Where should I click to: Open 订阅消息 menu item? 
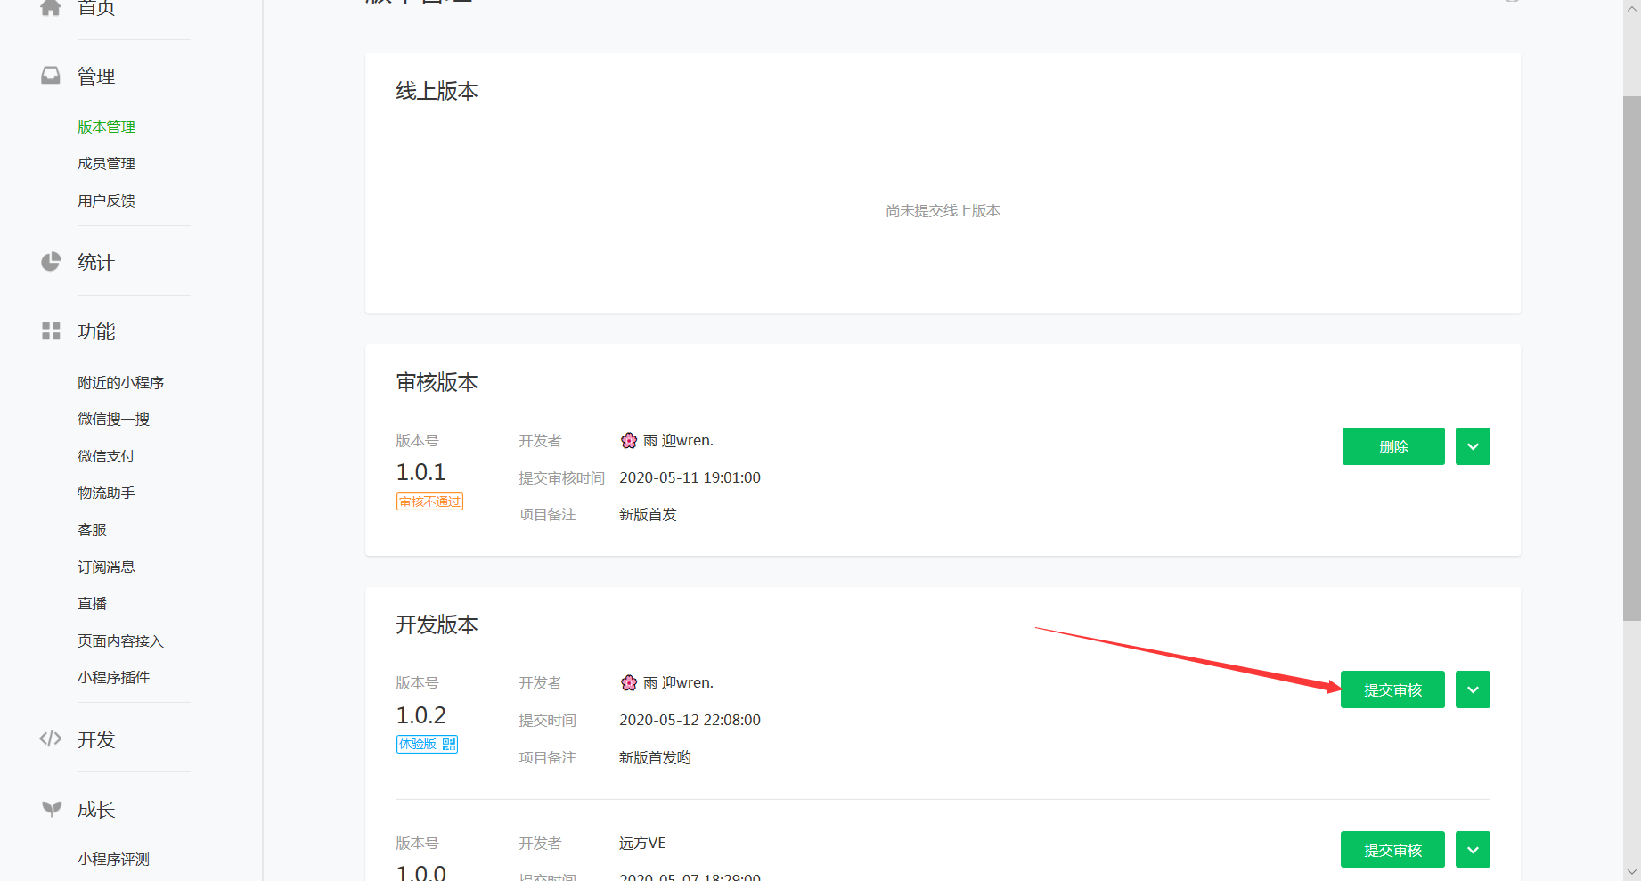pos(106,567)
